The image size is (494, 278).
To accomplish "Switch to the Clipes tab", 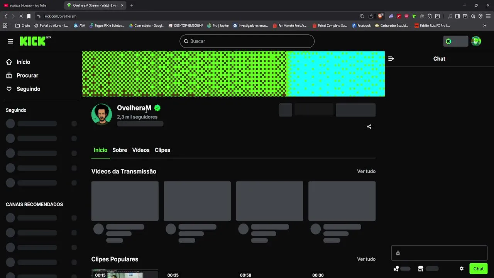I will click(162, 150).
